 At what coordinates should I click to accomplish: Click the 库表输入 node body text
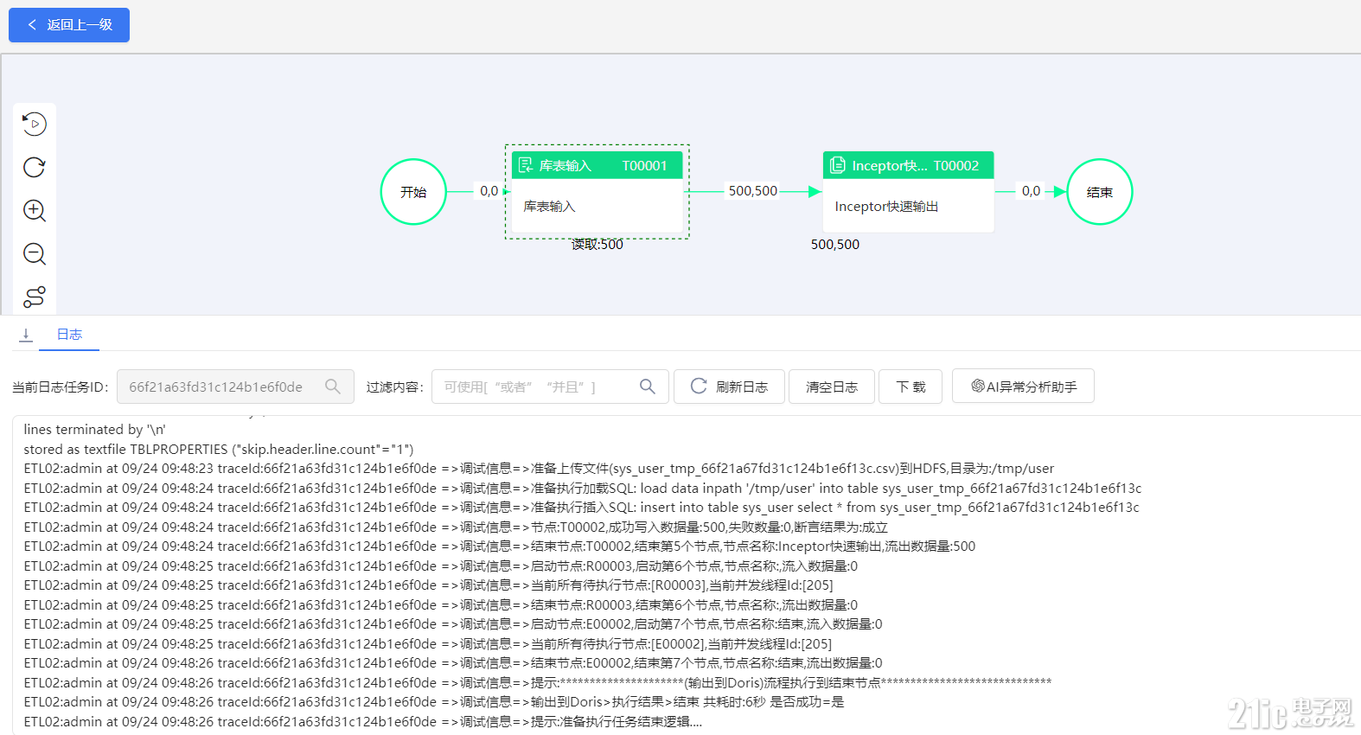click(550, 207)
